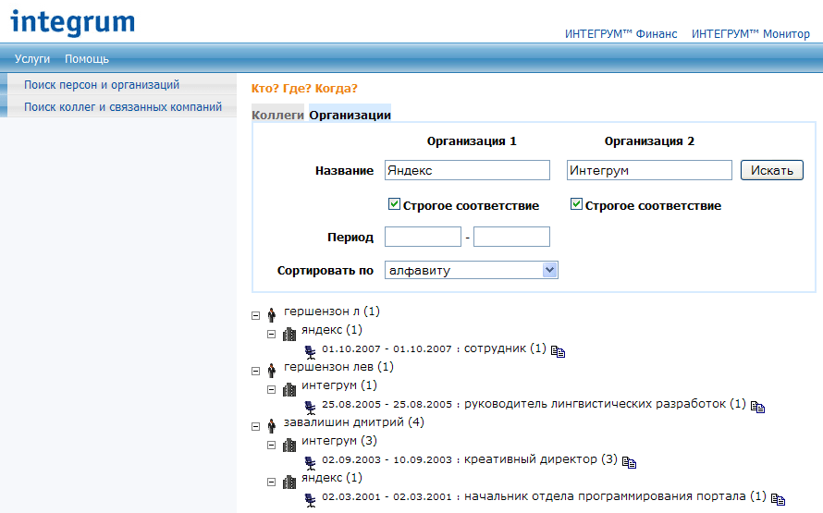Collapse интегрум (3) node

271,446
